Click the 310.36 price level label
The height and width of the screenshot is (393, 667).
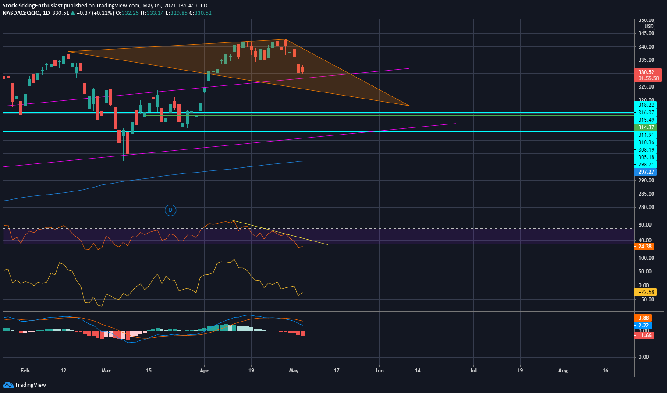click(646, 142)
